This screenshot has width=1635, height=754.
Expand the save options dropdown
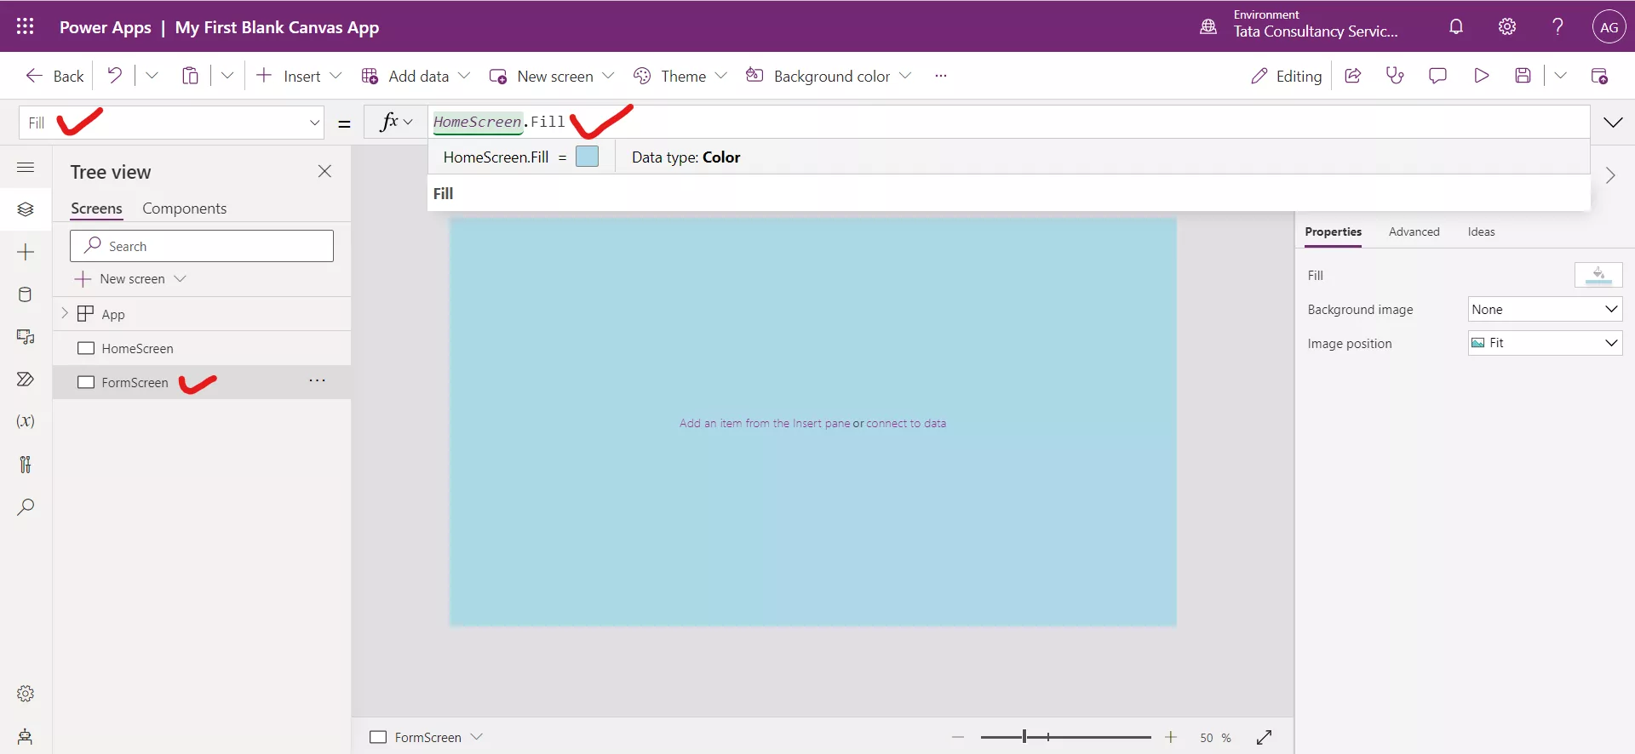(x=1560, y=76)
